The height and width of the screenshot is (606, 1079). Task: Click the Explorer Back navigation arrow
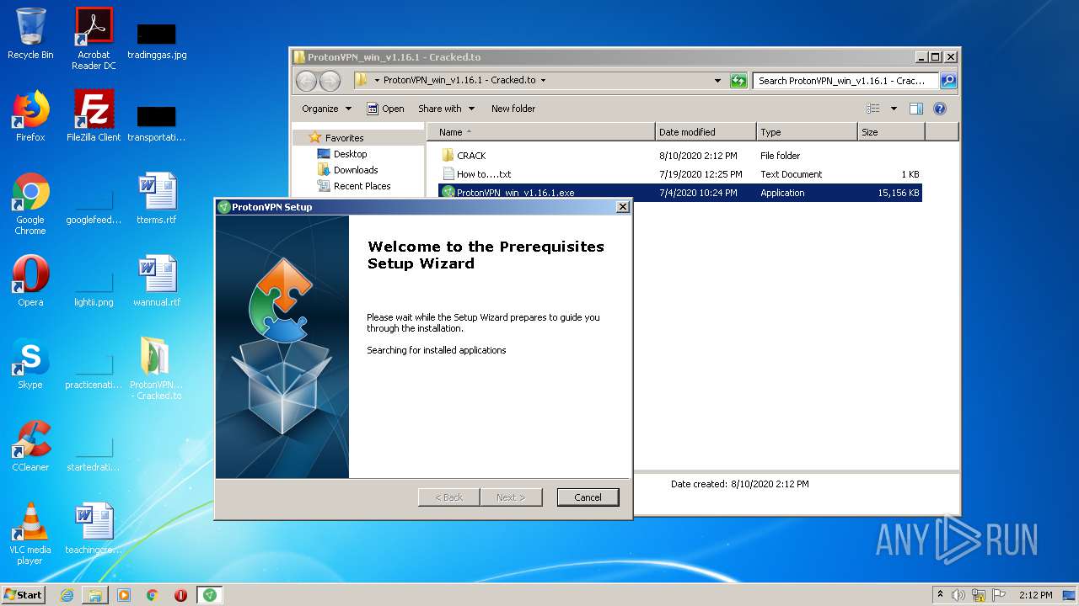coord(307,81)
